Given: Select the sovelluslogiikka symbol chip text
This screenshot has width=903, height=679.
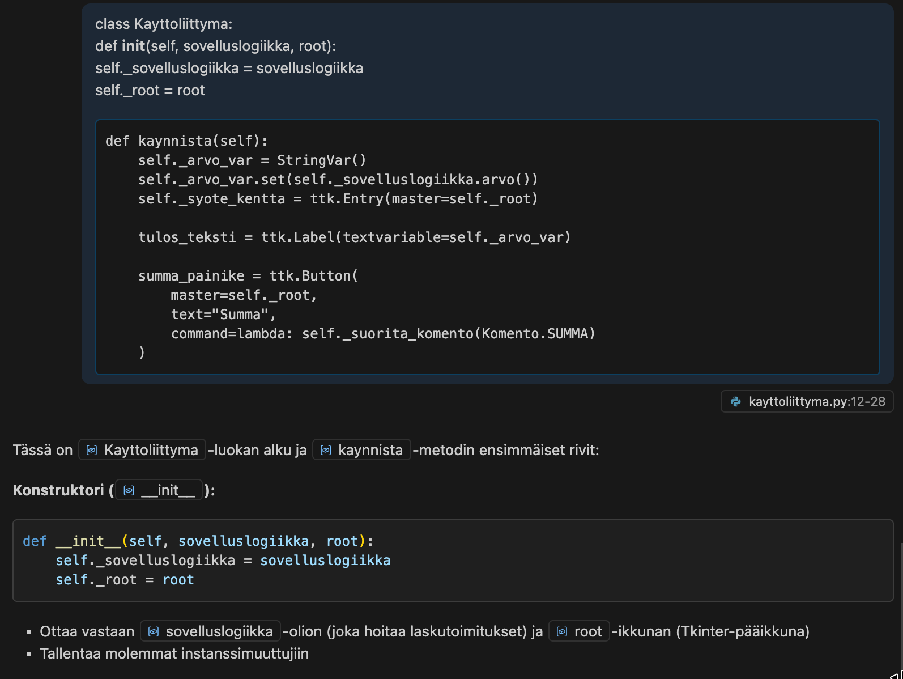Looking at the screenshot, I should click(219, 631).
